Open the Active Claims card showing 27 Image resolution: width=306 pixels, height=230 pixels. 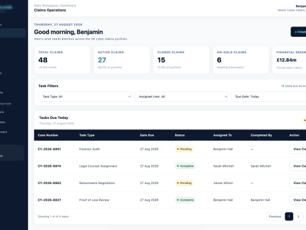pyautogui.click(x=122, y=60)
